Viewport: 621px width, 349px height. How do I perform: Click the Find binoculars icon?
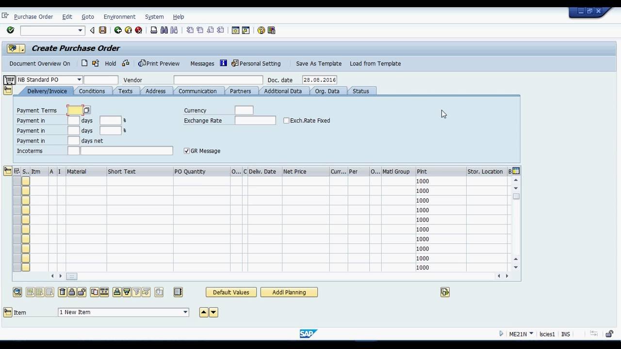point(164,30)
